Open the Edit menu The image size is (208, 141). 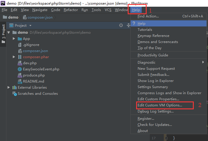[x=14, y=10]
